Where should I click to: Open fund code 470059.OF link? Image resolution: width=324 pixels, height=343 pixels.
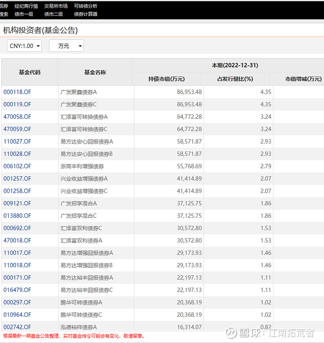[17, 129]
